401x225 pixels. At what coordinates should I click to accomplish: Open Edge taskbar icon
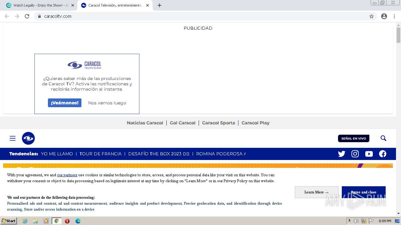[x=78, y=221]
